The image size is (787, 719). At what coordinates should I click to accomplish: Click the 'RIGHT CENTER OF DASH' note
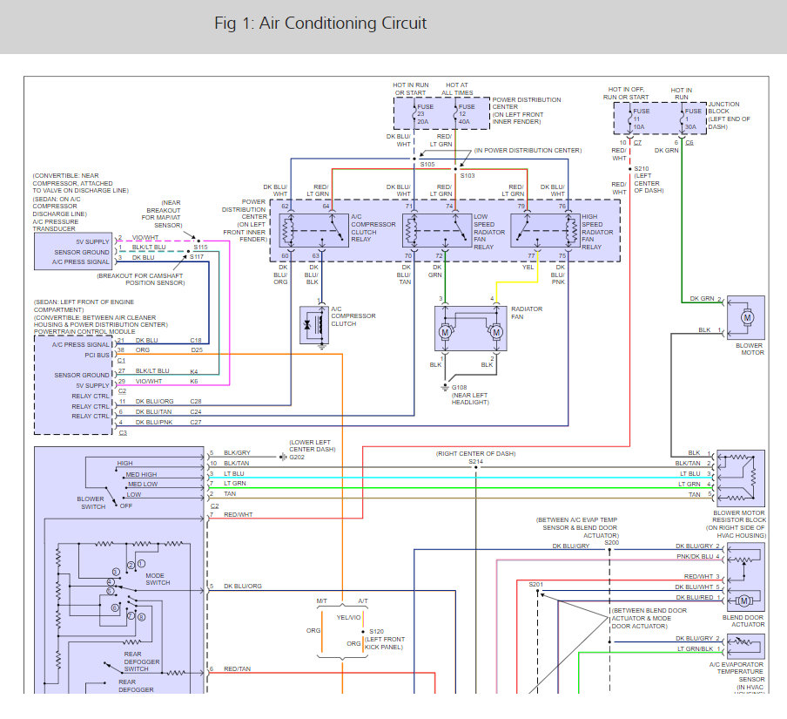pos(476,454)
